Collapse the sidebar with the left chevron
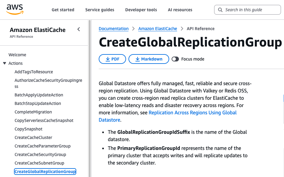284x177 pixels. tap(79, 29)
